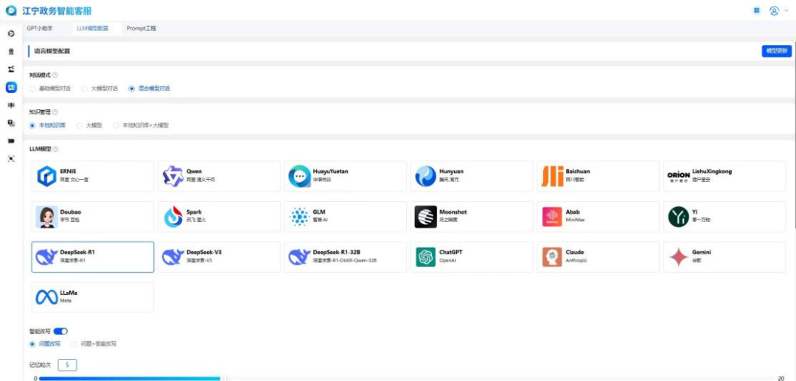Select the 基础模型对话 radio option
The width and height of the screenshot is (796, 381).
[x=33, y=88]
